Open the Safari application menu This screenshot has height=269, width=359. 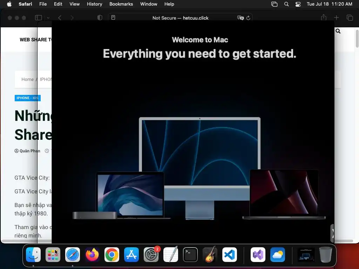tap(25, 4)
